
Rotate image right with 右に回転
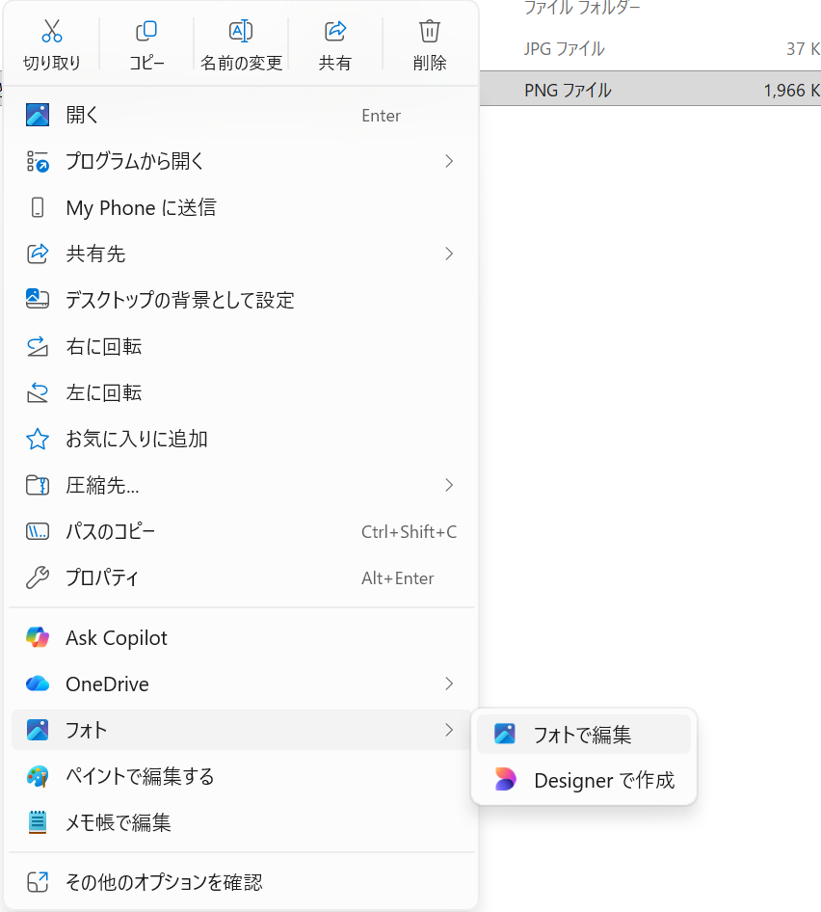point(103,346)
